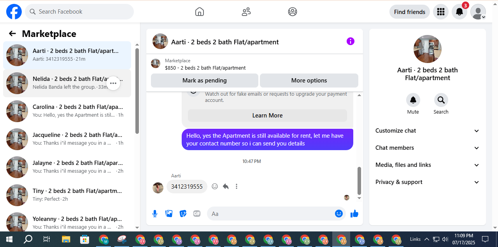
Task: Attach a photo using the image icon
Action: [x=169, y=214]
